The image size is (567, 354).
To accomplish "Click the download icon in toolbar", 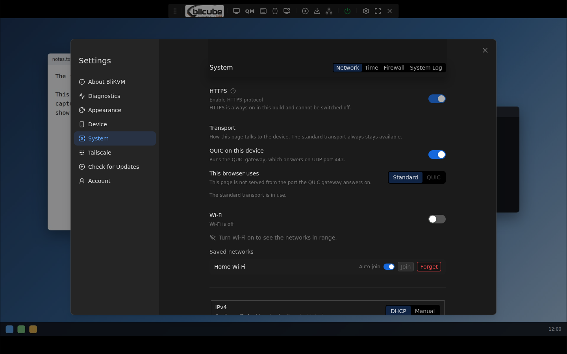I will 317,11.
